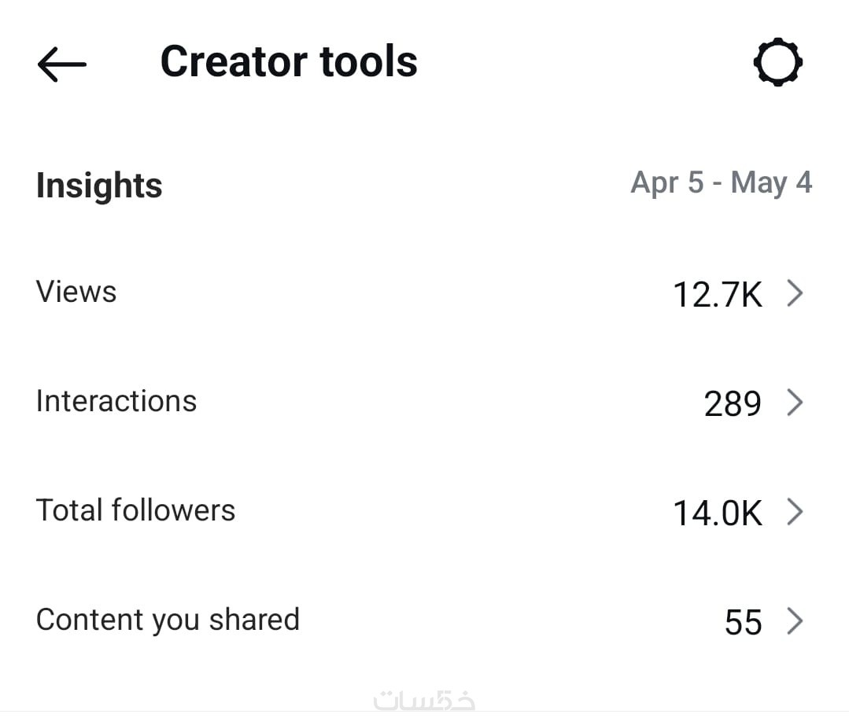Open the Views insights row label
The image size is (849, 725).
click(76, 292)
